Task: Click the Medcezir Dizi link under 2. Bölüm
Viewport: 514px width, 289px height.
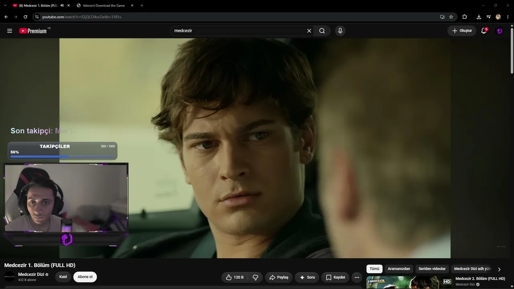Action: [465, 285]
